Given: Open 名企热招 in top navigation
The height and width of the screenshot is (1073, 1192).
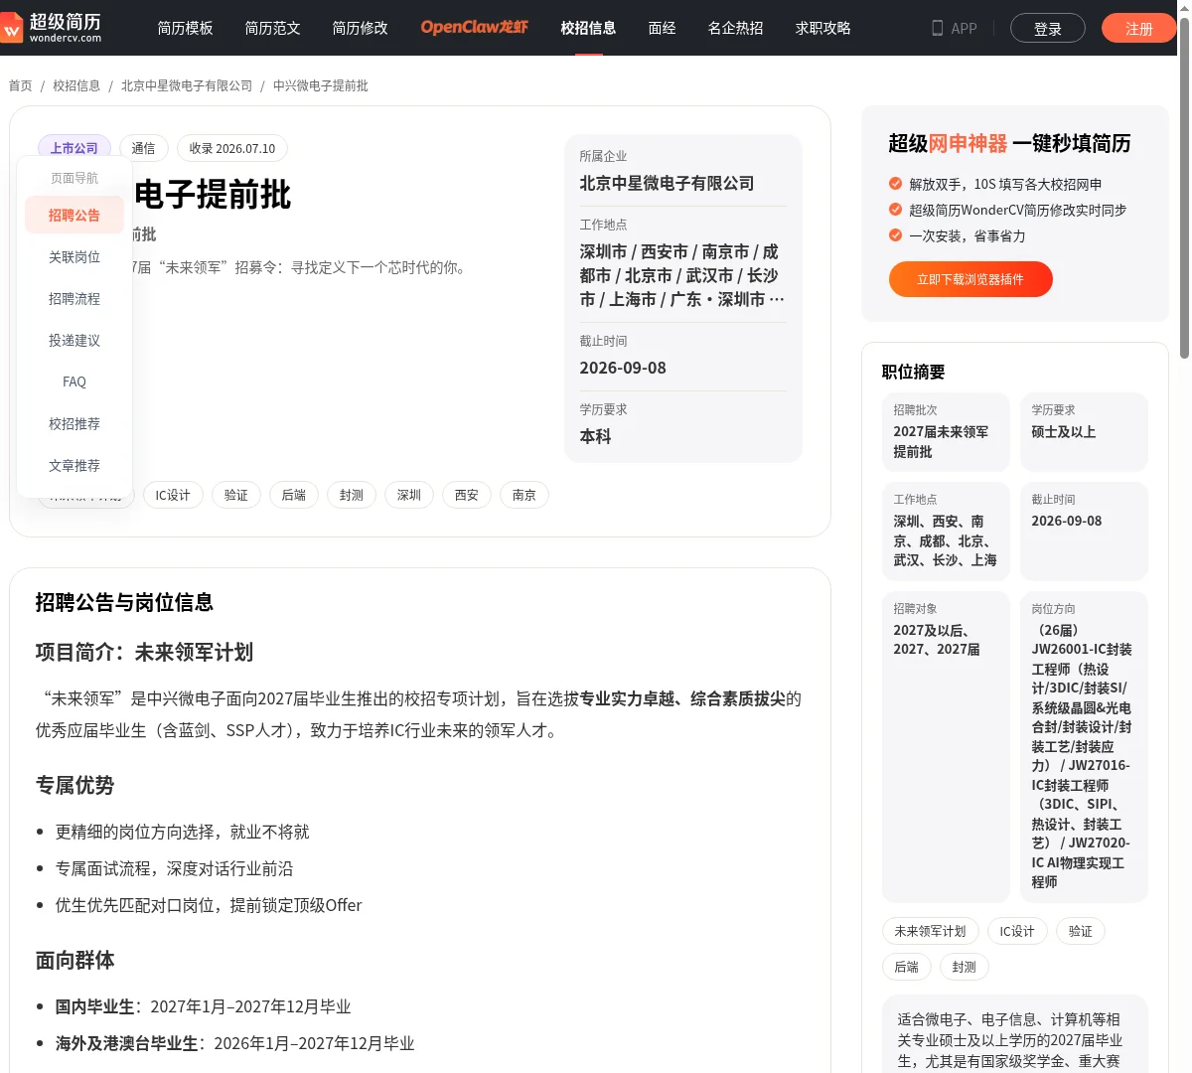Looking at the screenshot, I should (x=735, y=28).
